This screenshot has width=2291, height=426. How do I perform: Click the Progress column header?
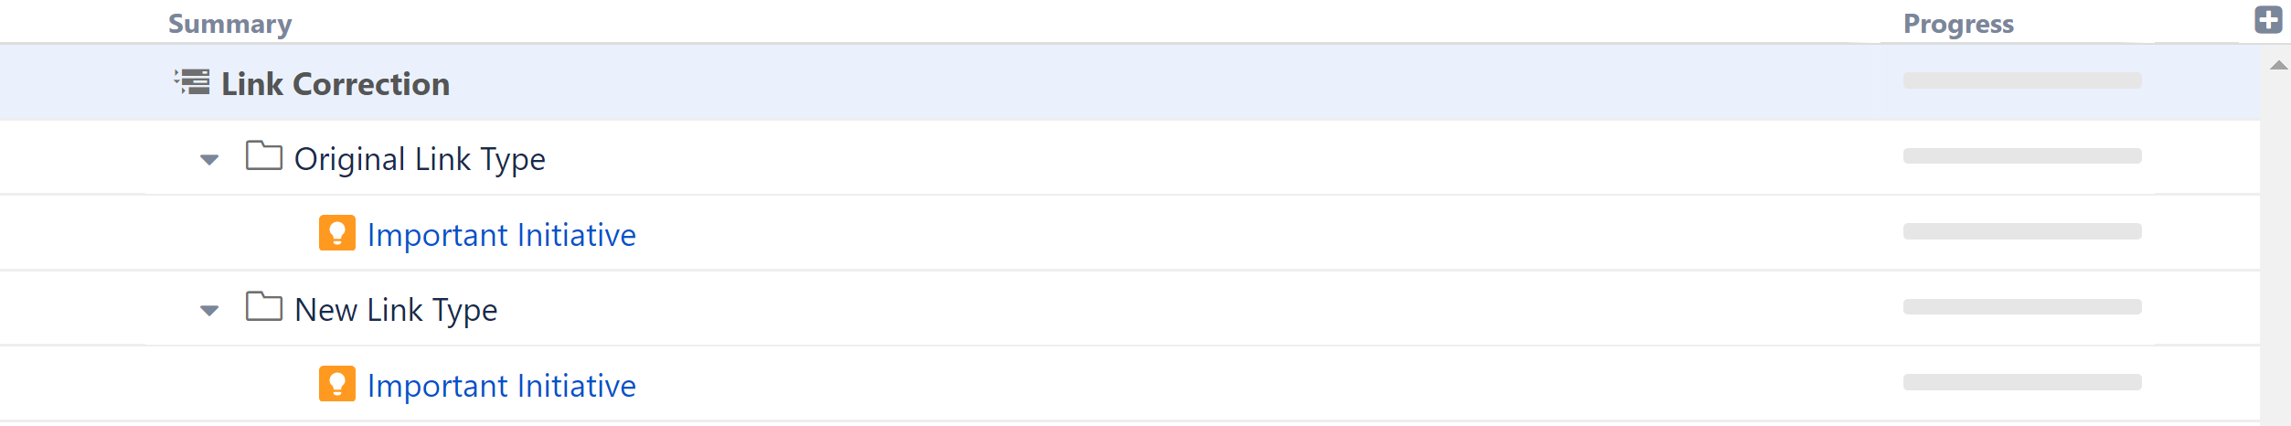tap(1958, 24)
